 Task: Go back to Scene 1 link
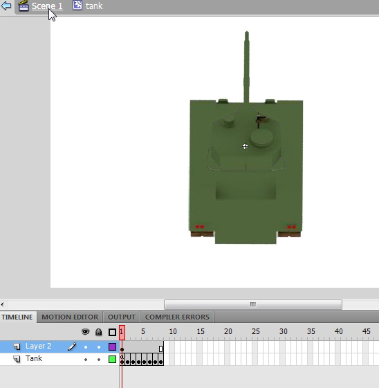pos(47,6)
